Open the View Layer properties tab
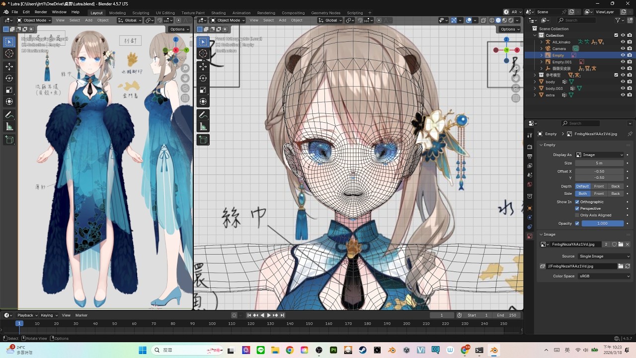The width and height of the screenshot is (636, 358). click(530, 166)
